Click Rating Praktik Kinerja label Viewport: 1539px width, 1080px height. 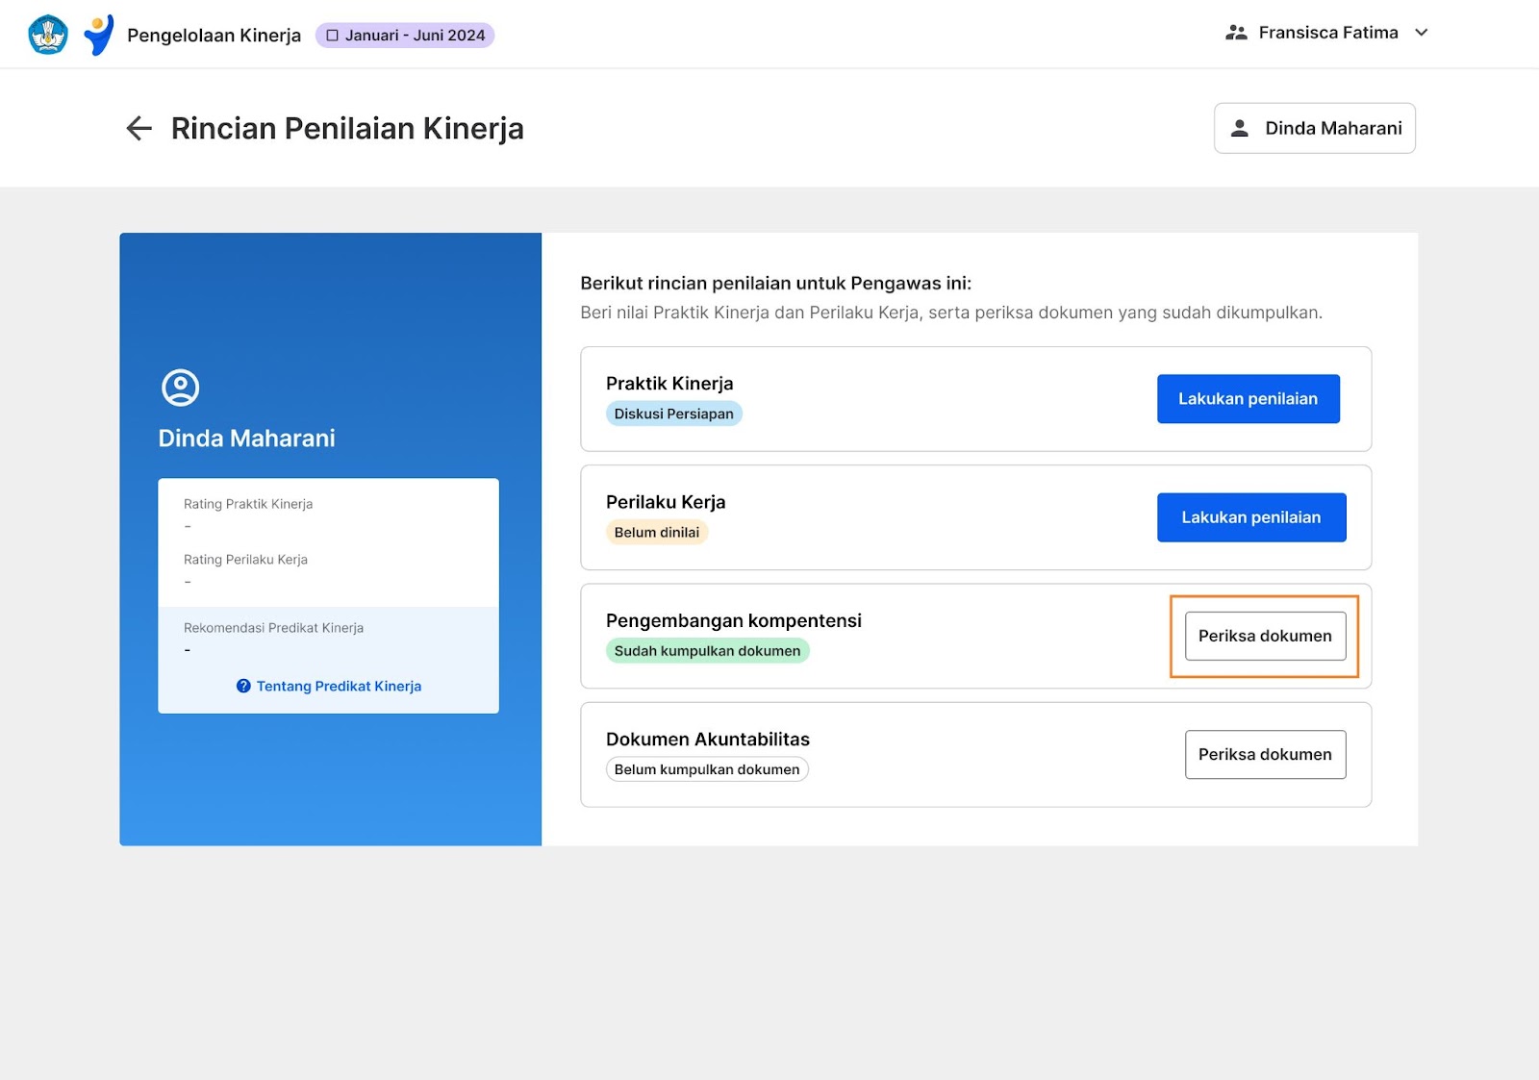(248, 504)
